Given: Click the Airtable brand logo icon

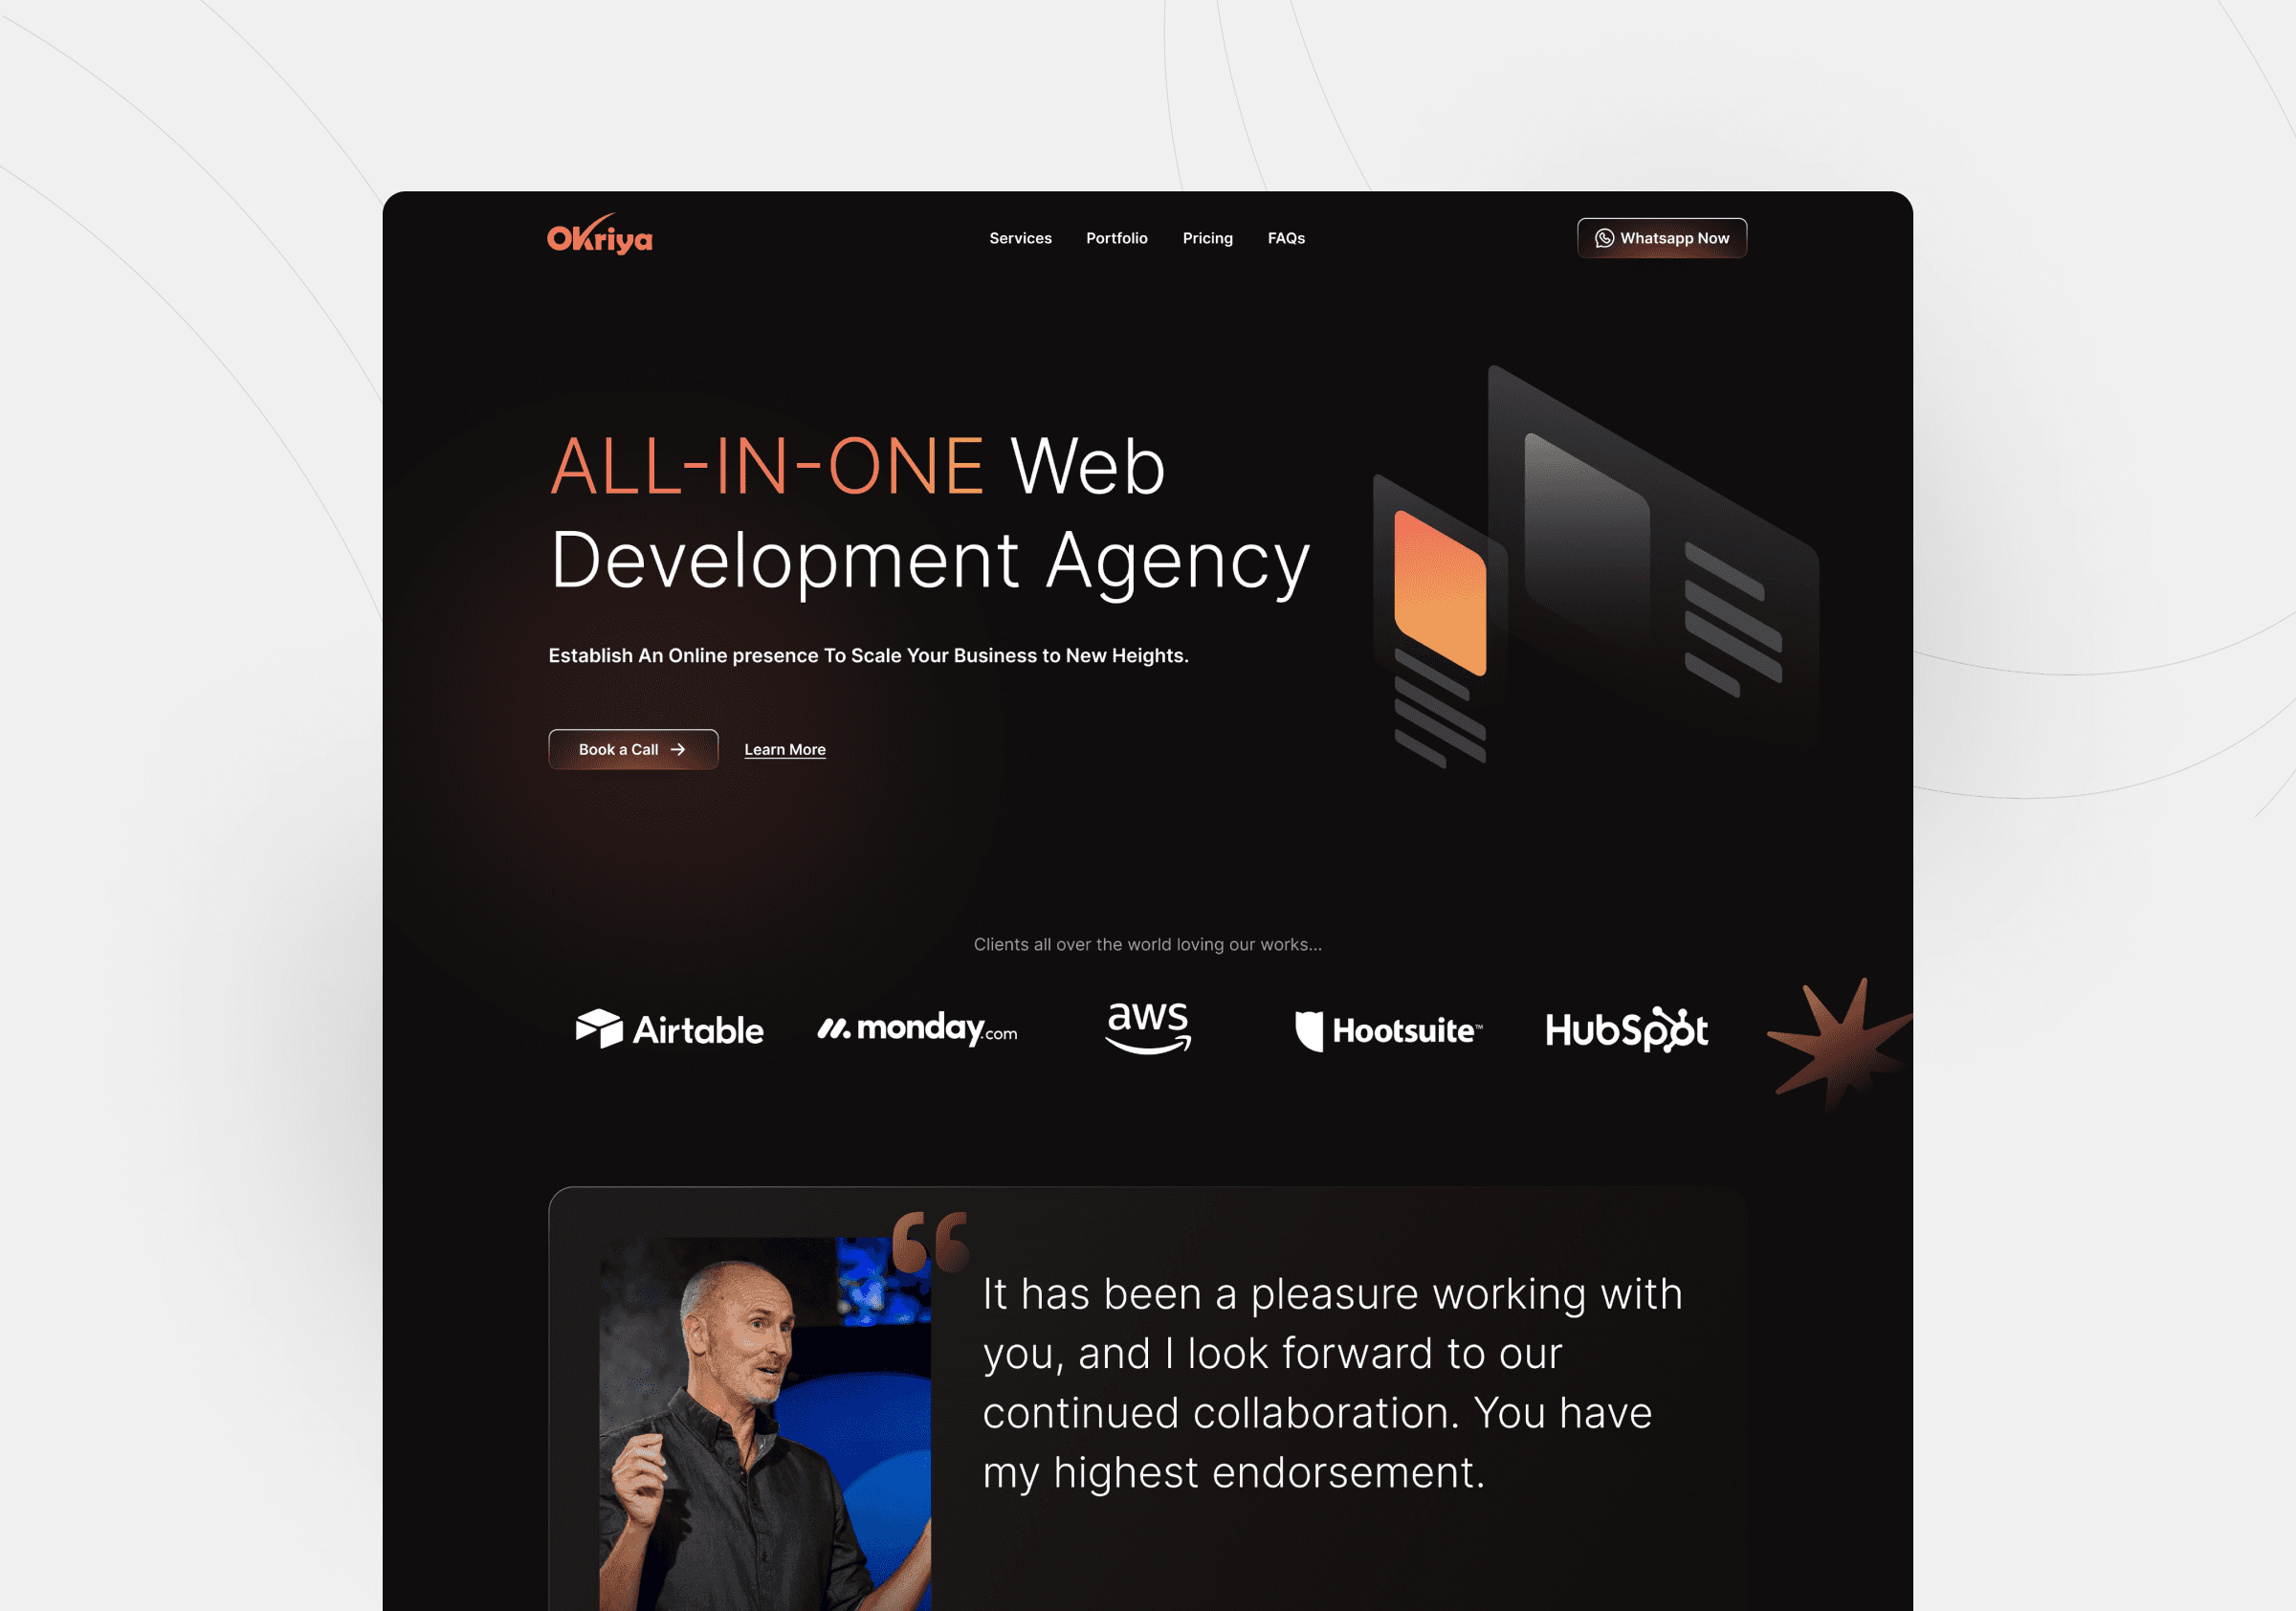Looking at the screenshot, I should pos(600,1026).
